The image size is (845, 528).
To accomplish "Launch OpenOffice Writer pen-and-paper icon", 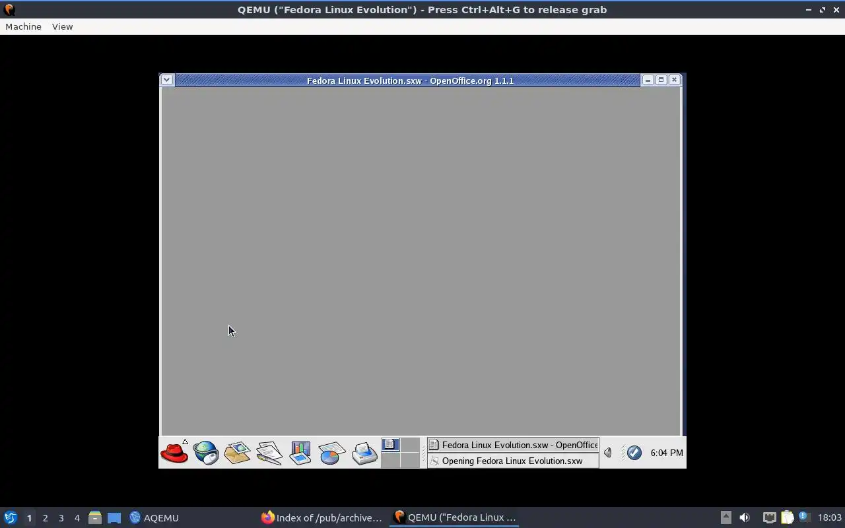I will click(x=269, y=453).
